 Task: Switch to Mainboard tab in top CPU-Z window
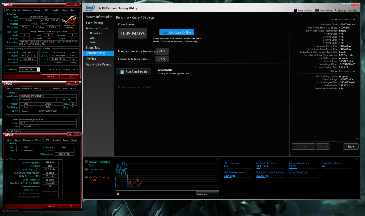pyautogui.click(x=27, y=10)
